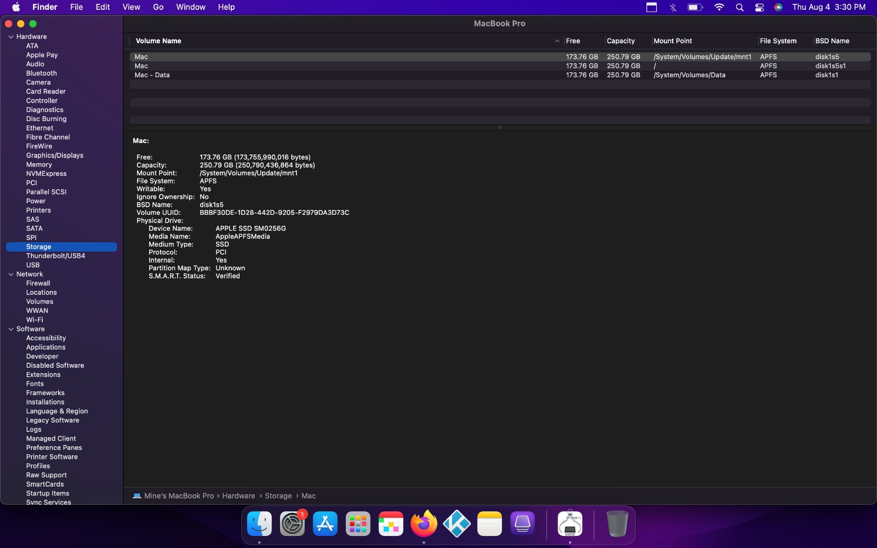Click the window manager menu bar icon
This screenshot has width=877, height=548.
pyautogui.click(x=651, y=7)
